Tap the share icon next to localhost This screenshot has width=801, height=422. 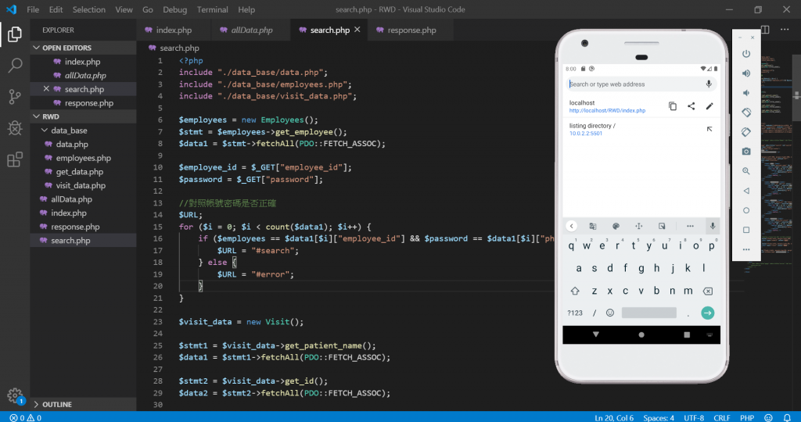(691, 106)
